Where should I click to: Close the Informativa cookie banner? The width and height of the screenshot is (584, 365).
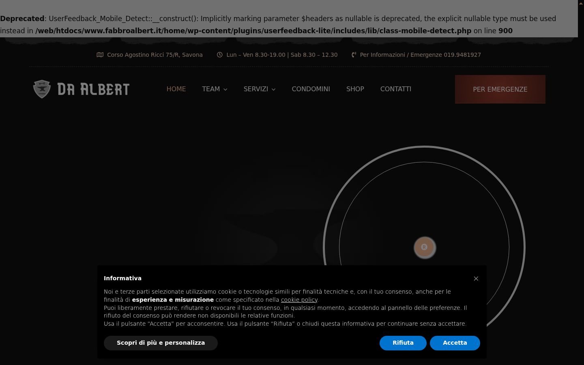pos(476,279)
